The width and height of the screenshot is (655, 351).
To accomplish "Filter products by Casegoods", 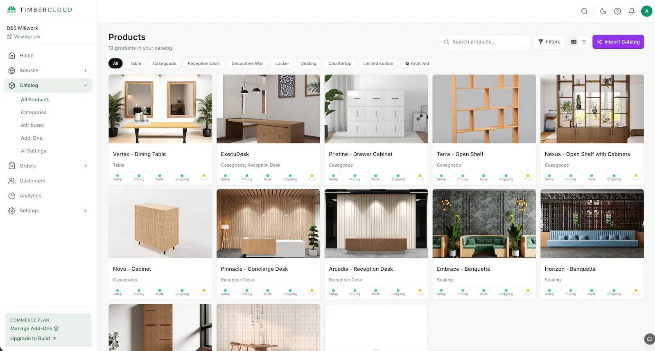I will coord(165,63).
